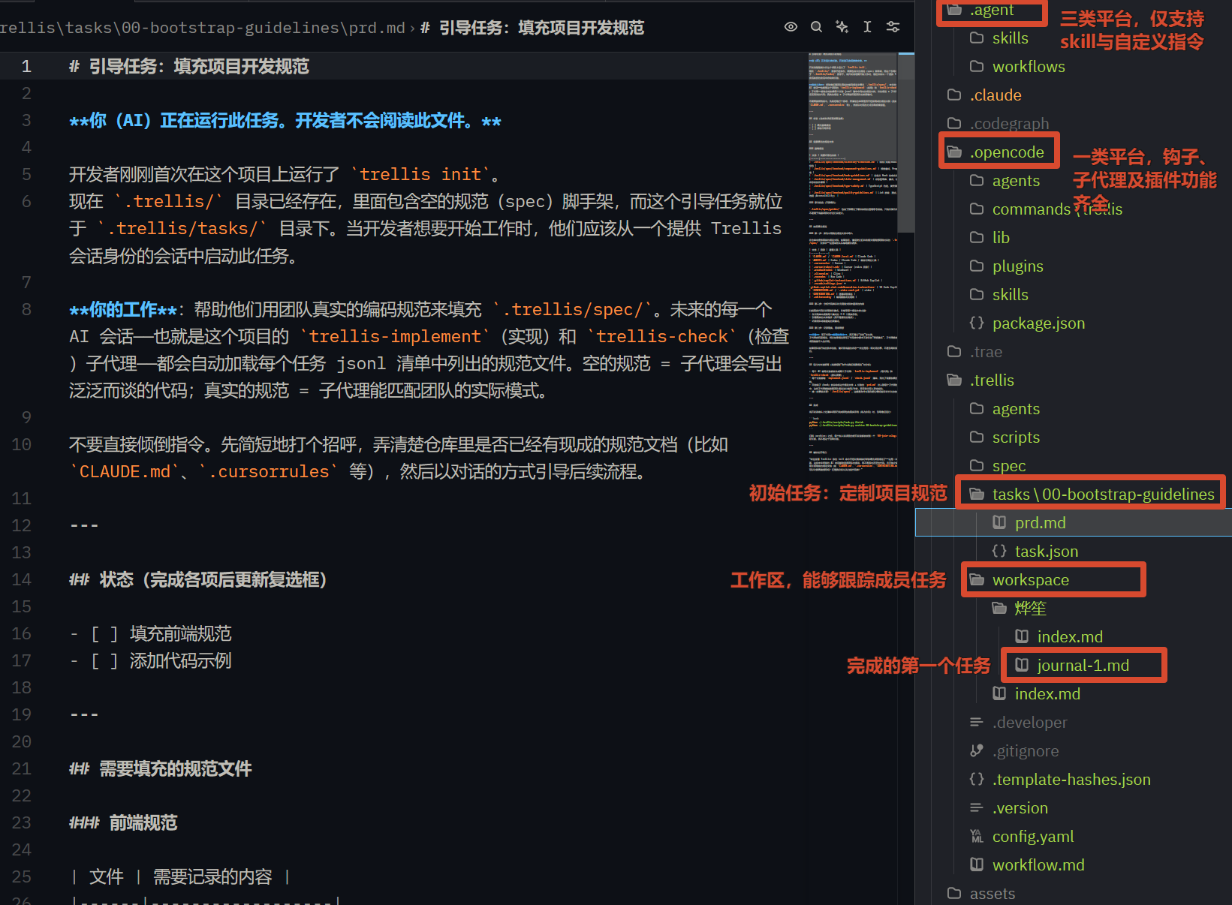Select the folder icon beside plugins
The height and width of the screenshot is (905, 1232).
coord(977,266)
